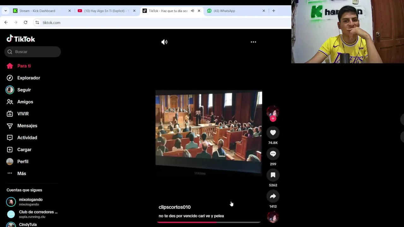The image size is (404, 227).
Task: Mute the TikTok video sound
Action: pyautogui.click(x=164, y=42)
